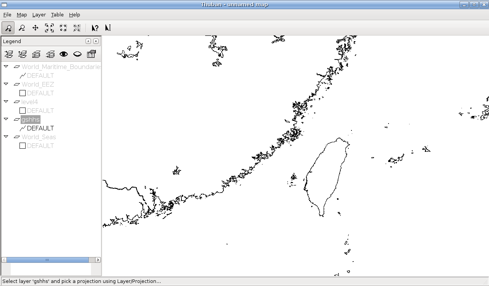Select the Identify tool
The width and height of the screenshot is (489, 286).
click(x=95, y=28)
